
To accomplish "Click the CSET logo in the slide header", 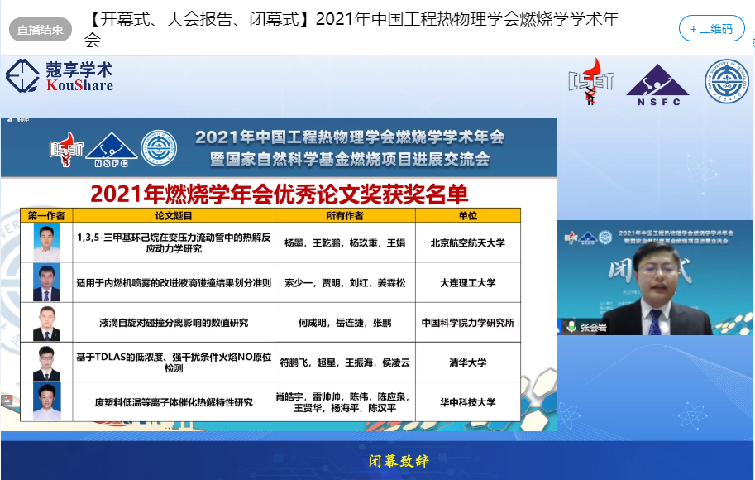I will (x=66, y=149).
